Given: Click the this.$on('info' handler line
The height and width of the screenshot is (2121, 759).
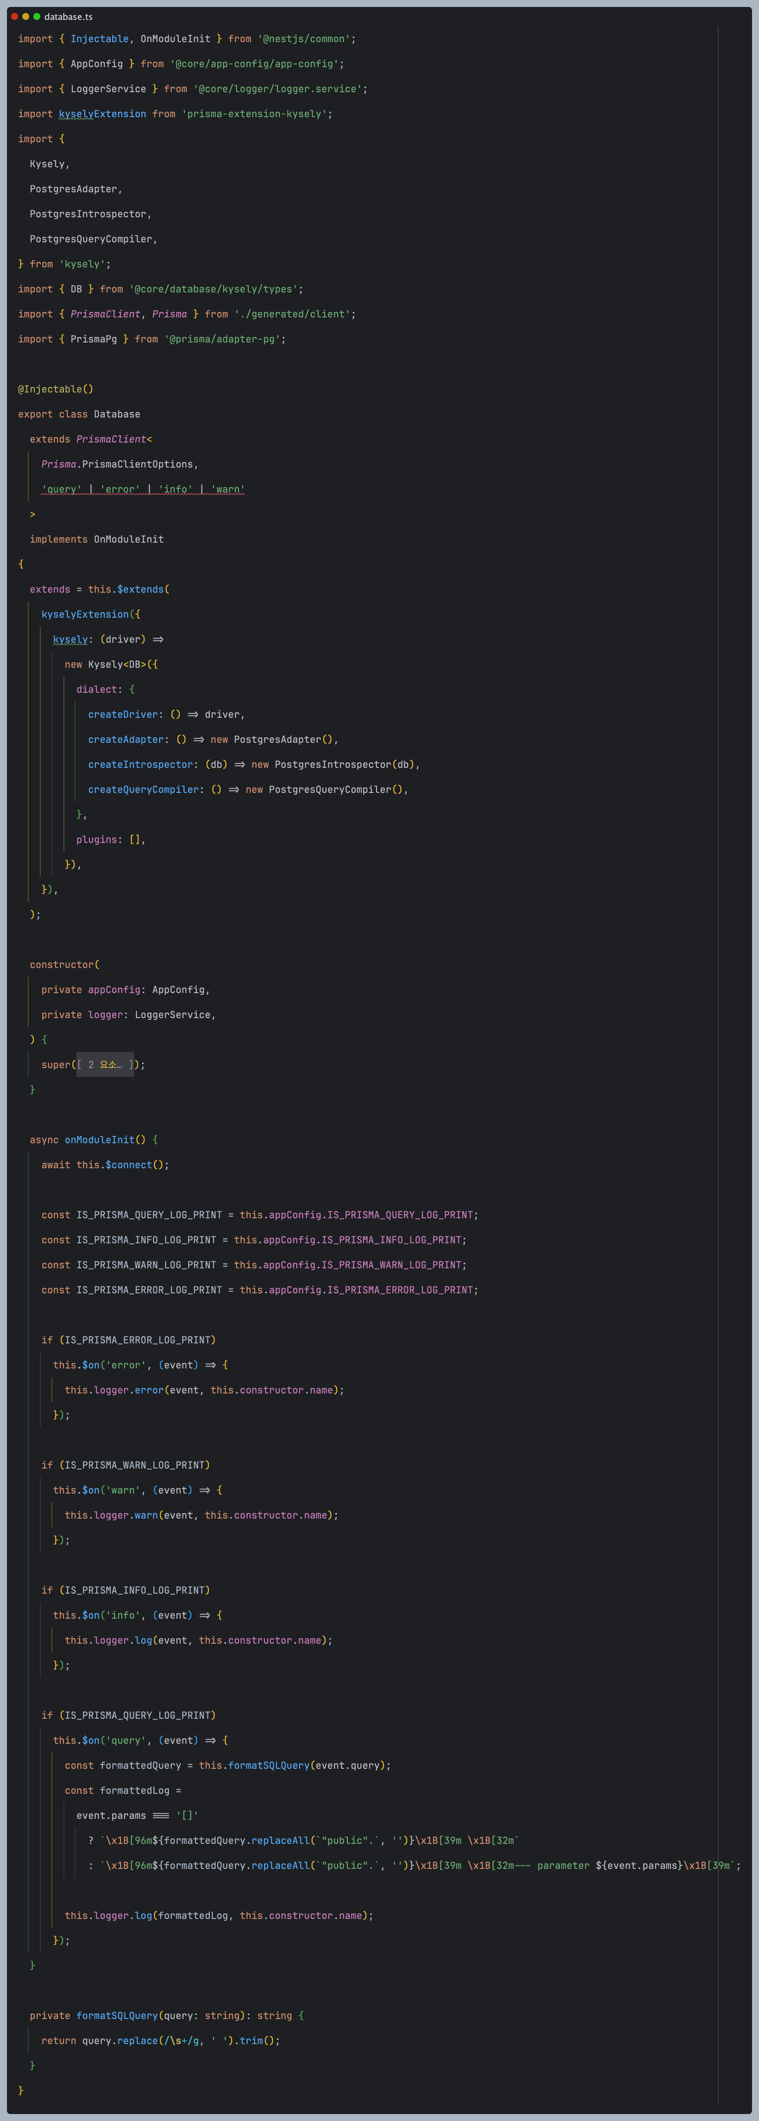Looking at the screenshot, I should tap(138, 1615).
